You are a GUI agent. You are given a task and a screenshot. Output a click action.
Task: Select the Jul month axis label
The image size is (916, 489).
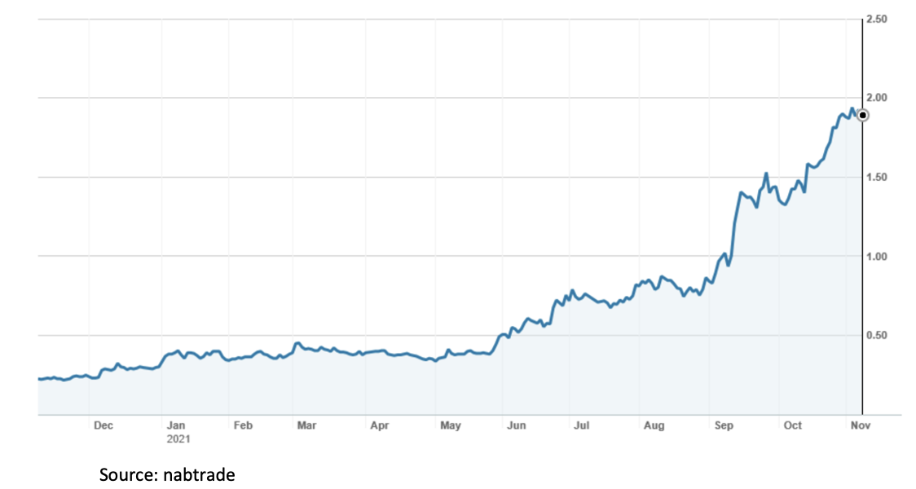click(582, 425)
